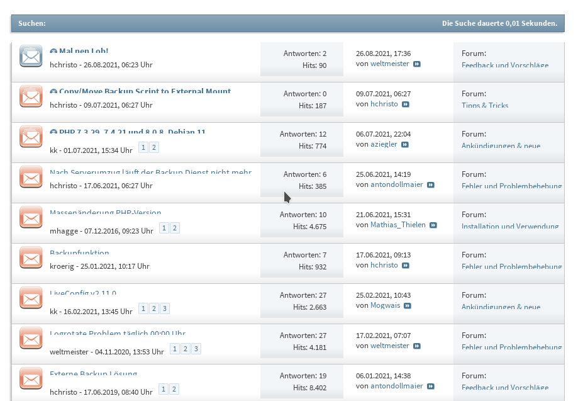Open Feedback und Vorschläge forum in first row

pyautogui.click(x=505, y=65)
